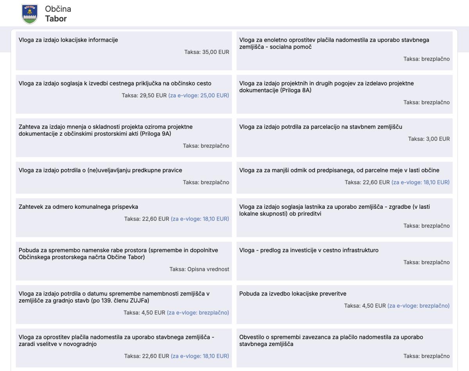Image resolution: width=469 pixels, height=371 pixels.
Task: Open potrdilo o (ne)uveljavljanju predkupne pravice
Action: (x=100, y=170)
